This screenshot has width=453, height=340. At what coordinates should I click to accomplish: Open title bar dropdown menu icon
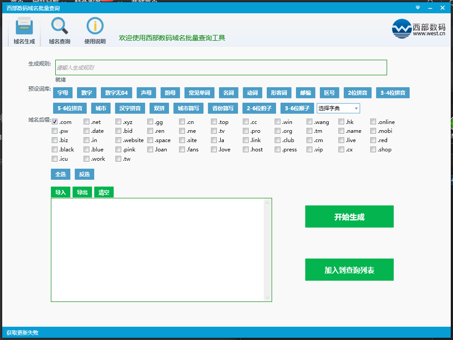click(x=418, y=8)
